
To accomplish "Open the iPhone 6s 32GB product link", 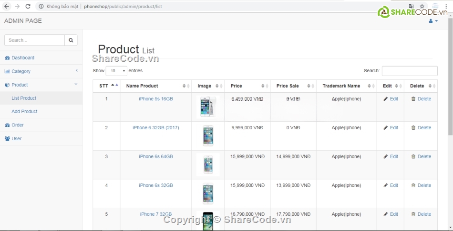I will (x=156, y=185).
